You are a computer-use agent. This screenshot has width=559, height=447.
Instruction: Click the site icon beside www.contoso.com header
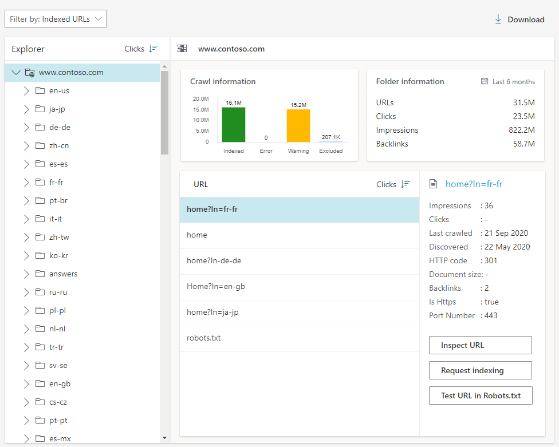coord(182,49)
